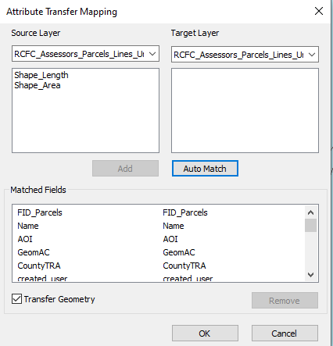Click inside the empty target fields list
The height and width of the screenshot is (346, 333).
click(x=245, y=110)
